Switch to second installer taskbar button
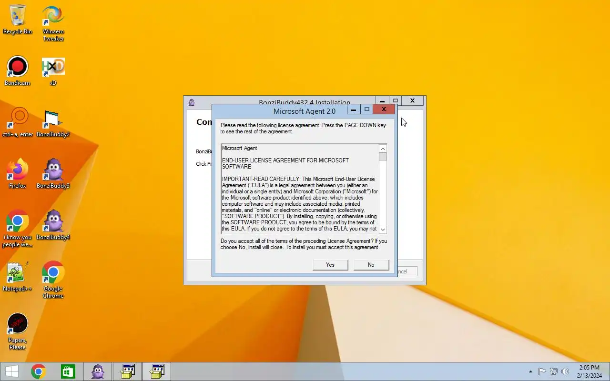 [x=157, y=371]
